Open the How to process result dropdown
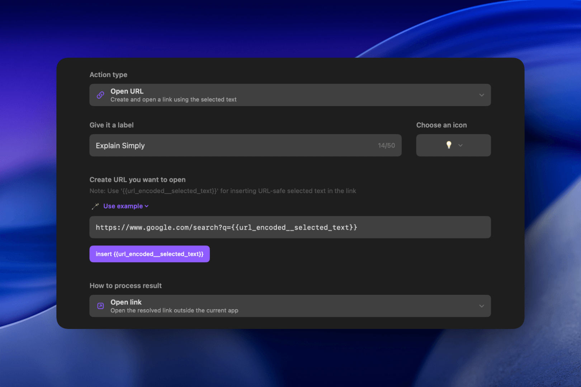Image resolution: width=581 pixels, height=387 pixels. tap(290, 306)
